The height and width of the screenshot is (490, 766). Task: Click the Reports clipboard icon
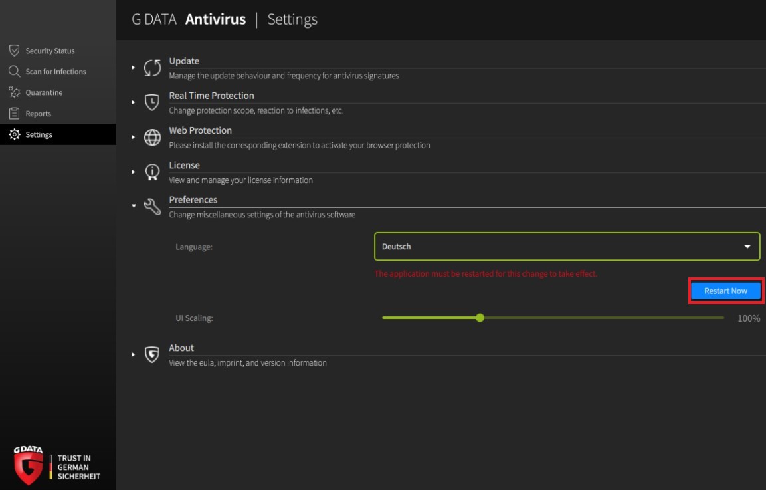14,114
